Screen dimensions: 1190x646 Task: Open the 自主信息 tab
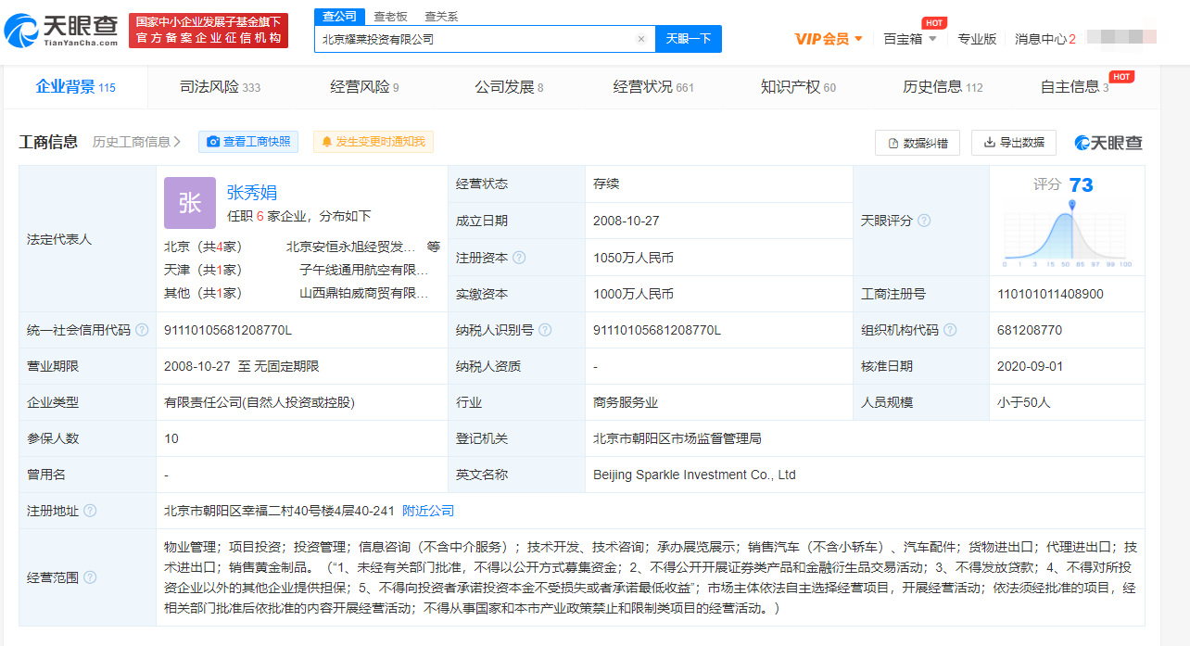(x=1074, y=87)
